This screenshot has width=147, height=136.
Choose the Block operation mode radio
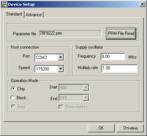[13, 98]
